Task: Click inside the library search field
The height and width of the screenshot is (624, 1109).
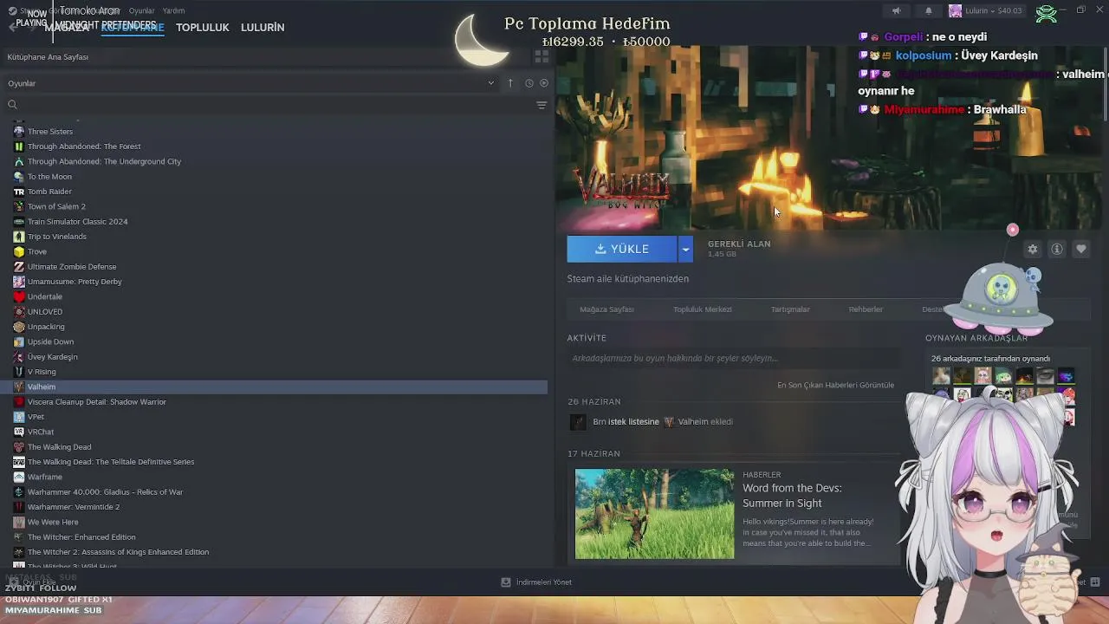Action: coord(269,105)
